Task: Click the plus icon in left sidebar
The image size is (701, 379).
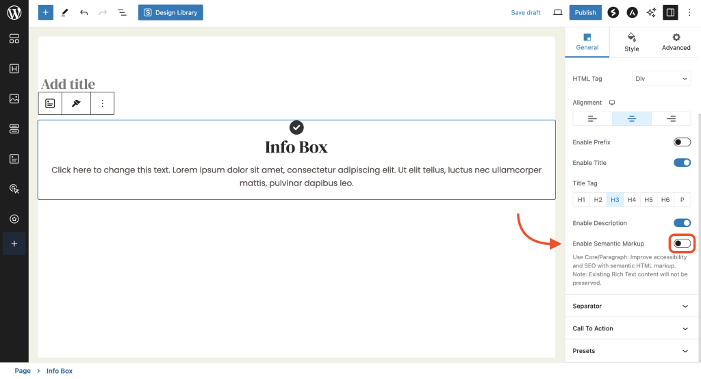Action: tap(14, 244)
